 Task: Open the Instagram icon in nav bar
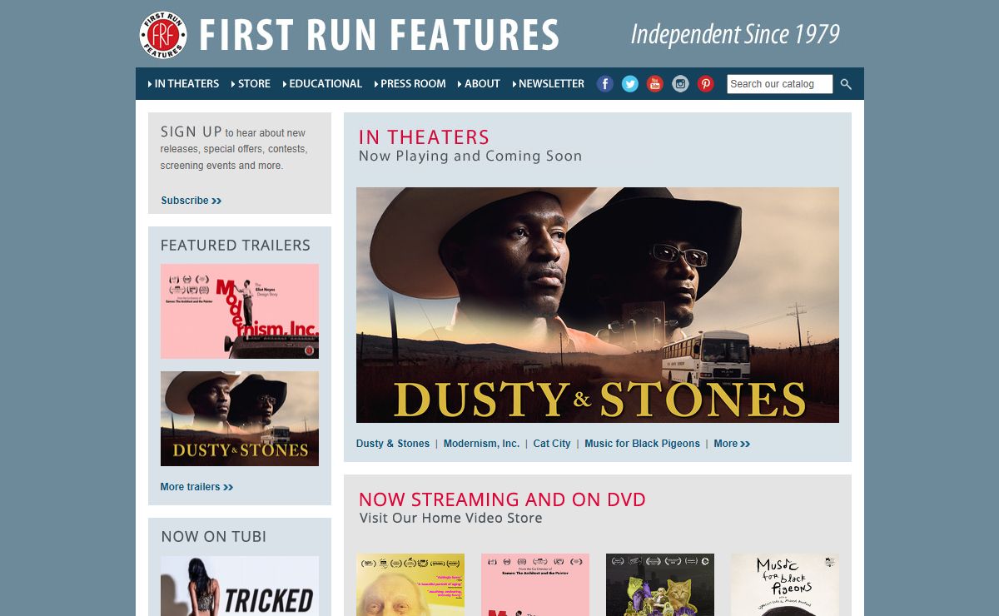(x=681, y=83)
